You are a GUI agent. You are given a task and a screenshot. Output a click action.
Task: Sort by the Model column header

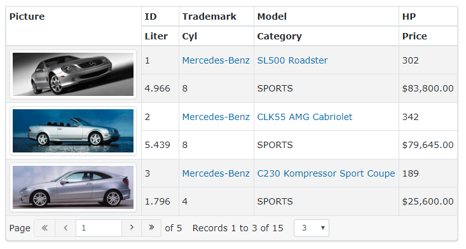272,17
